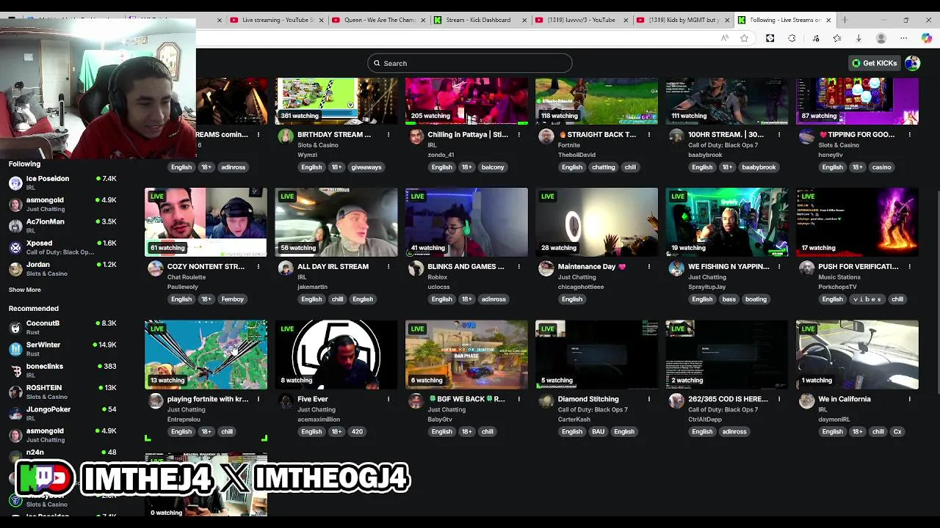940x528 pixels.
Task: Expand Following list with Show More
Action: point(24,290)
